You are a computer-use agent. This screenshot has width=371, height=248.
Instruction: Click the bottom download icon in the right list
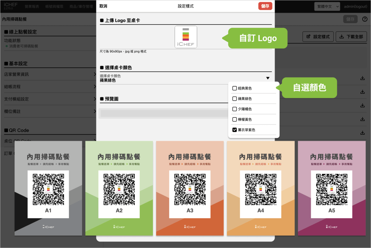pos(362,133)
